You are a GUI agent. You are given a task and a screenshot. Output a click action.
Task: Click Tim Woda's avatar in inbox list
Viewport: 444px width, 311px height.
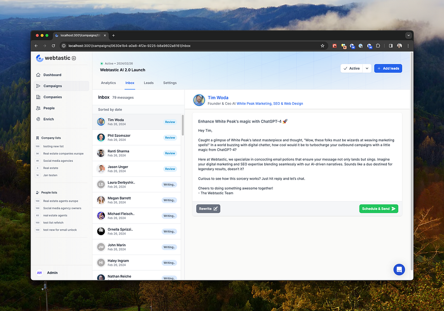pos(101,122)
